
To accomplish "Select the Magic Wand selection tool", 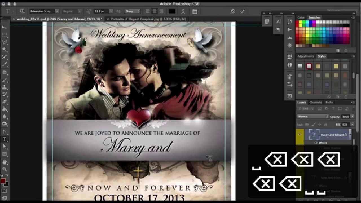I will [x=5, y=50].
